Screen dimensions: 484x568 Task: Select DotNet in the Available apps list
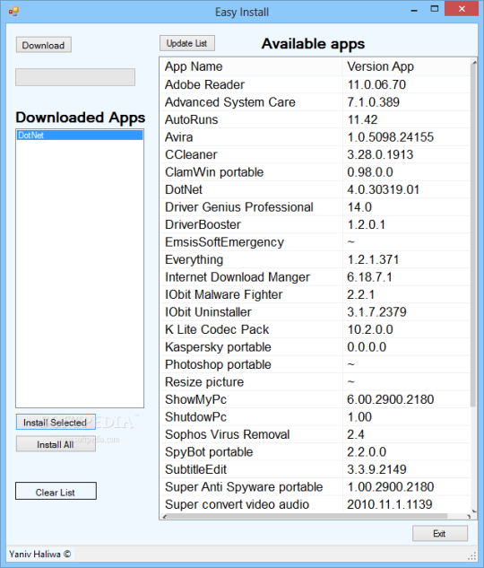pyautogui.click(x=315, y=189)
